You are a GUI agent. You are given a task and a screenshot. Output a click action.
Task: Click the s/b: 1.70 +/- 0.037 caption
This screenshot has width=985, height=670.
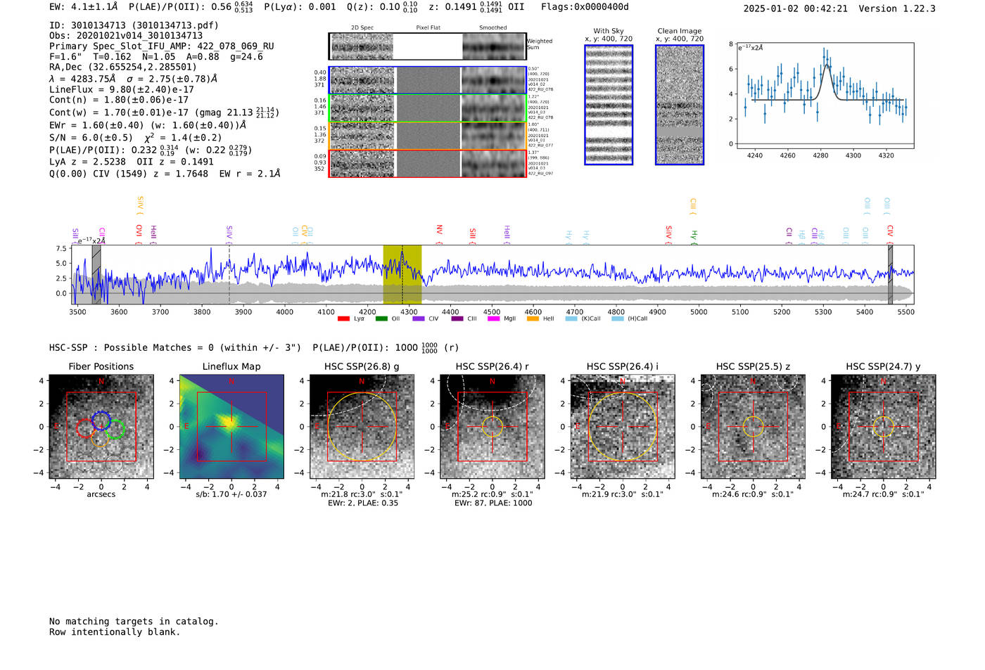pos(231,494)
